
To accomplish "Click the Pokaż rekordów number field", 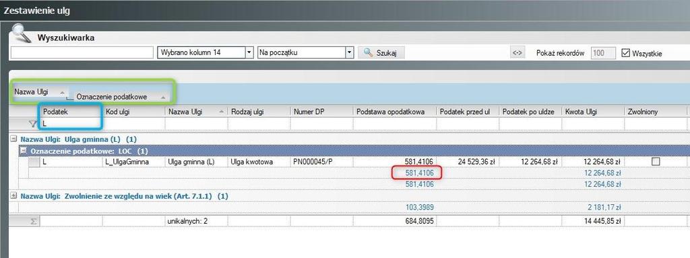I will tap(603, 53).
